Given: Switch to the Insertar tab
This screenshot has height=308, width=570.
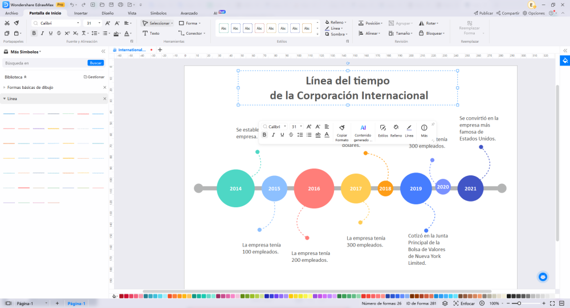Looking at the screenshot, I should coord(81,13).
